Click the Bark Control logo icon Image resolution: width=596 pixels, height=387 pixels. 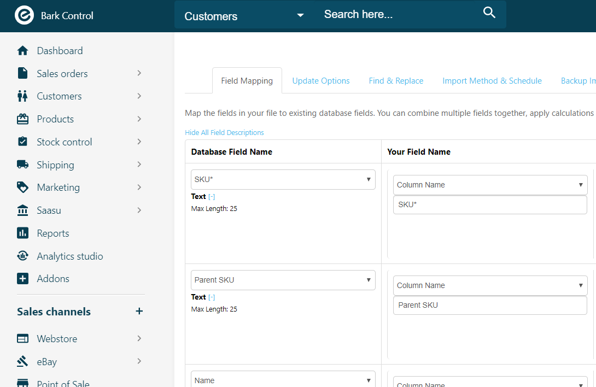click(x=24, y=16)
